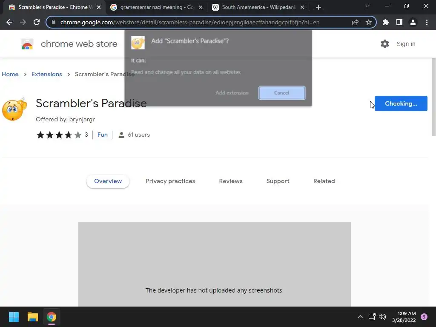Reload the page with the refresh icon
Image resolution: width=436 pixels, height=327 pixels.
[37, 22]
